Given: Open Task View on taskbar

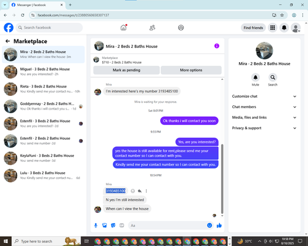Looking at the screenshot, I should point(87,241).
